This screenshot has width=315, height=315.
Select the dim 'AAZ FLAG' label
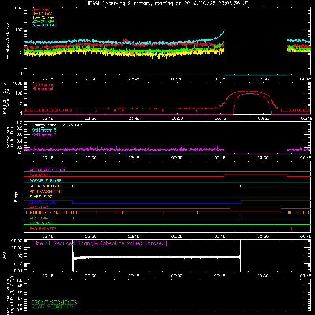click(x=39, y=218)
